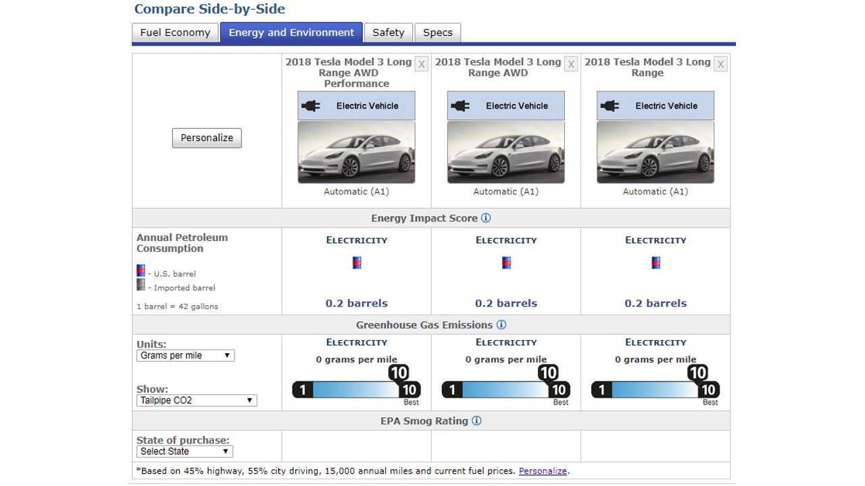Image resolution: width=865 pixels, height=486 pixels.
Task: Open the Show dropdown set to Tailpipe CO2
Action: [197, 400]
